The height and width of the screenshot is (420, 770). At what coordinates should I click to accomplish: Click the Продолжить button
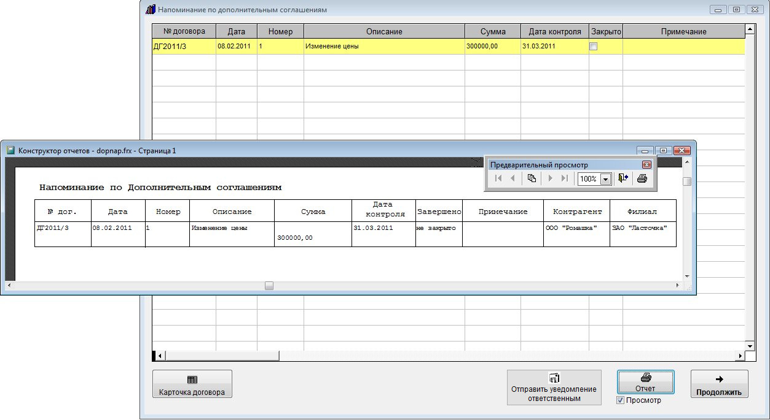pyautogui.click(x=719, y=384)
